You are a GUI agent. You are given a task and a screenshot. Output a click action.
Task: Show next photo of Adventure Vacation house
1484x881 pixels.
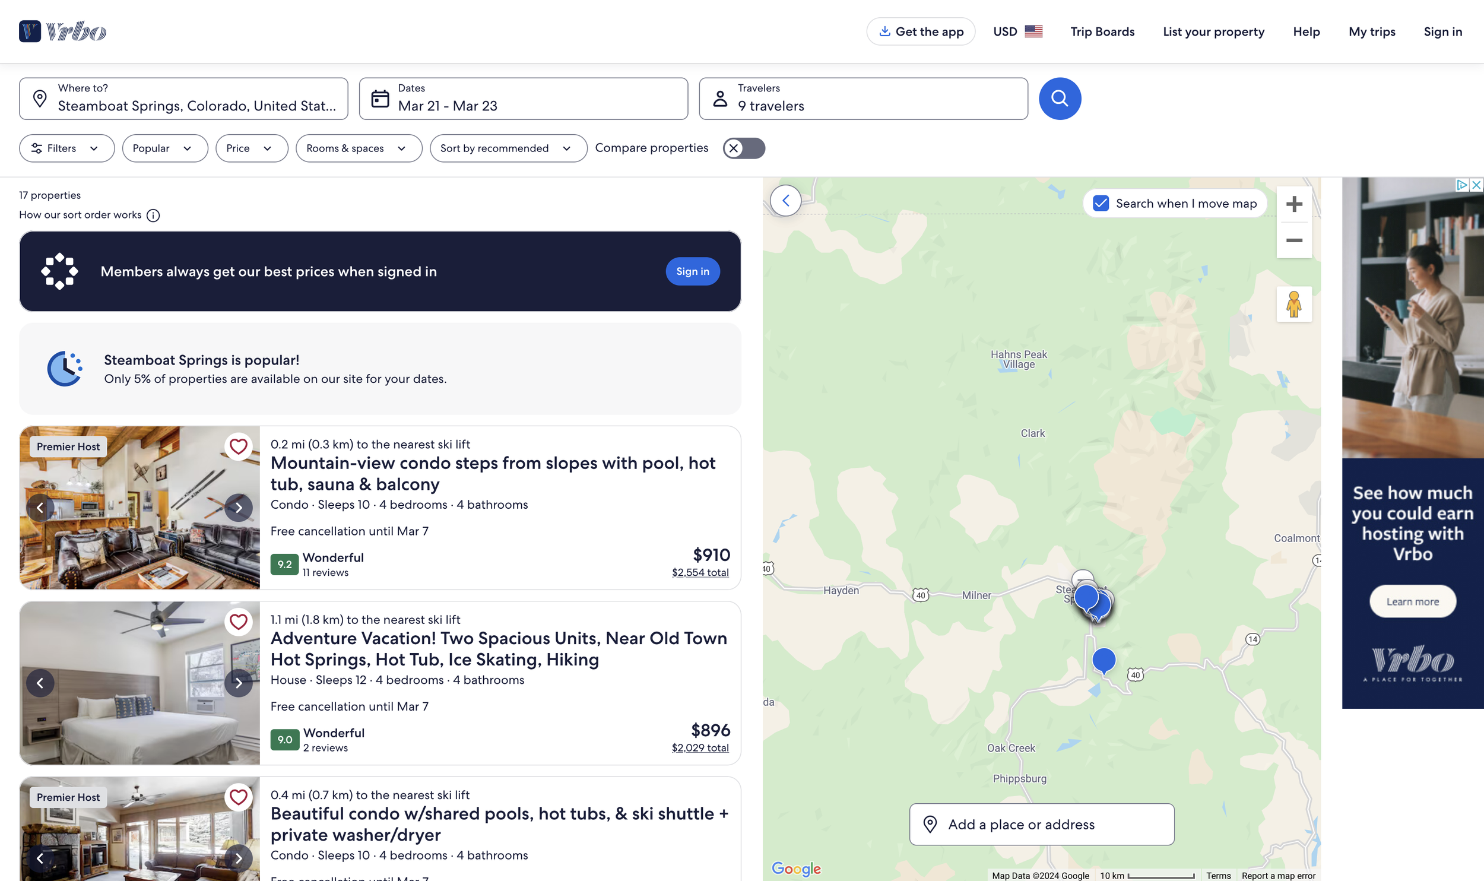pos(239,683)
